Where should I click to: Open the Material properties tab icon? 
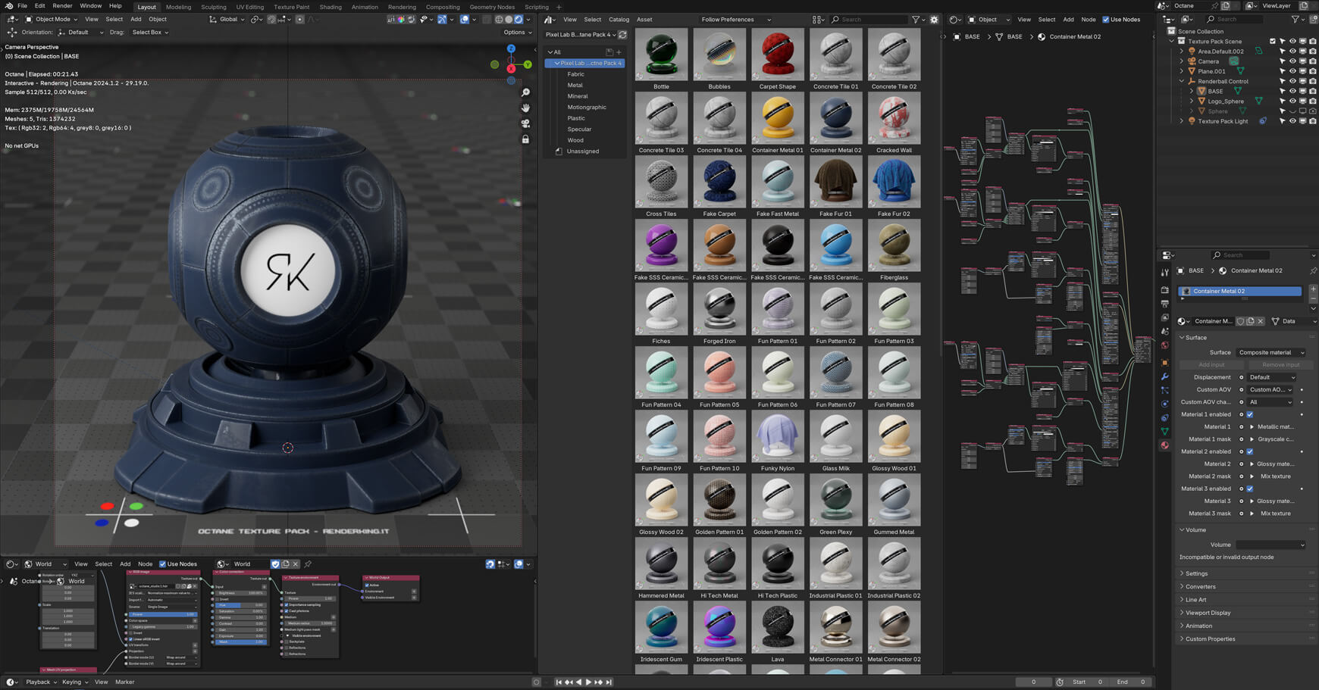pyautogui.click(x=1165, y=445)
